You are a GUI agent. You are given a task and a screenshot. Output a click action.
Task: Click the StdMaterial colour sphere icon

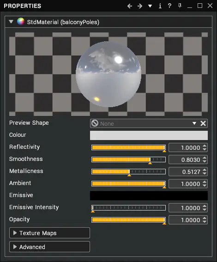pos(21,21)
